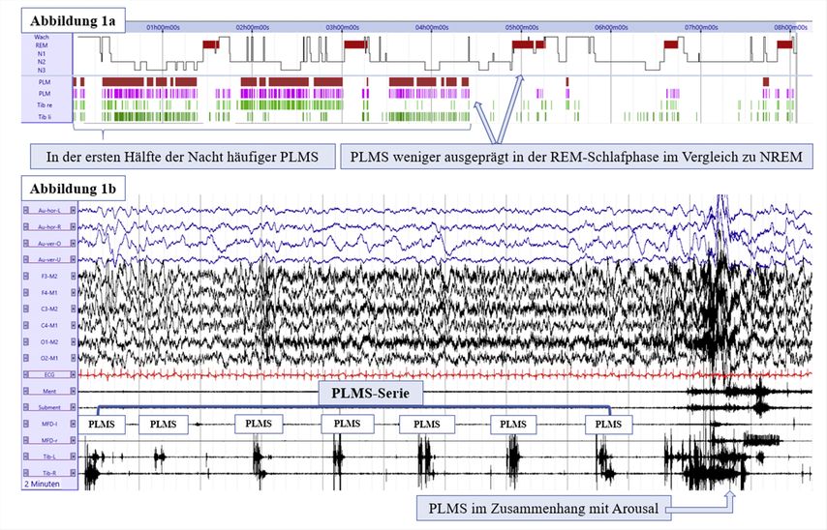Click the small button left of Tib-L label
The image size is (827, 530).
25,455
